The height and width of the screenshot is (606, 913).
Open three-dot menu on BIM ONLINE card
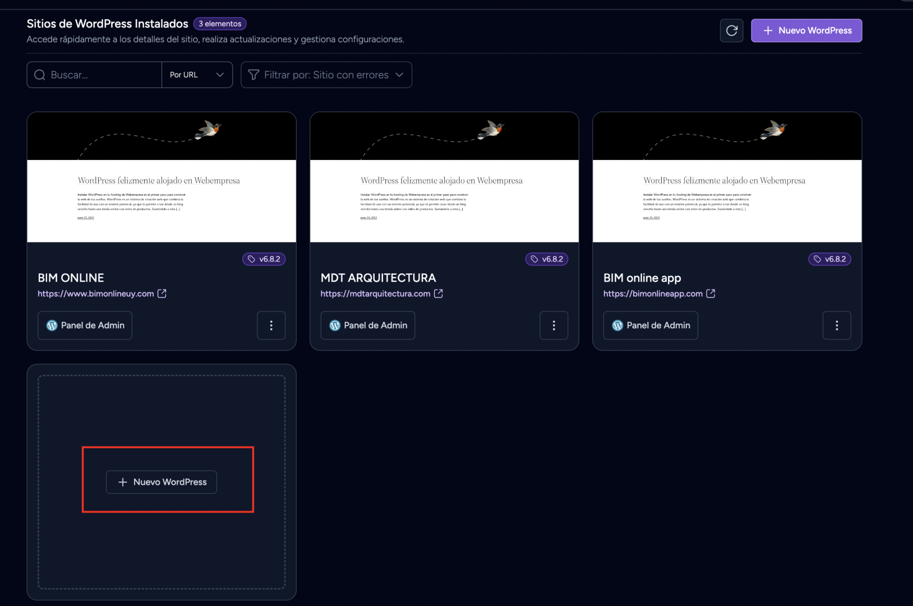271,325
